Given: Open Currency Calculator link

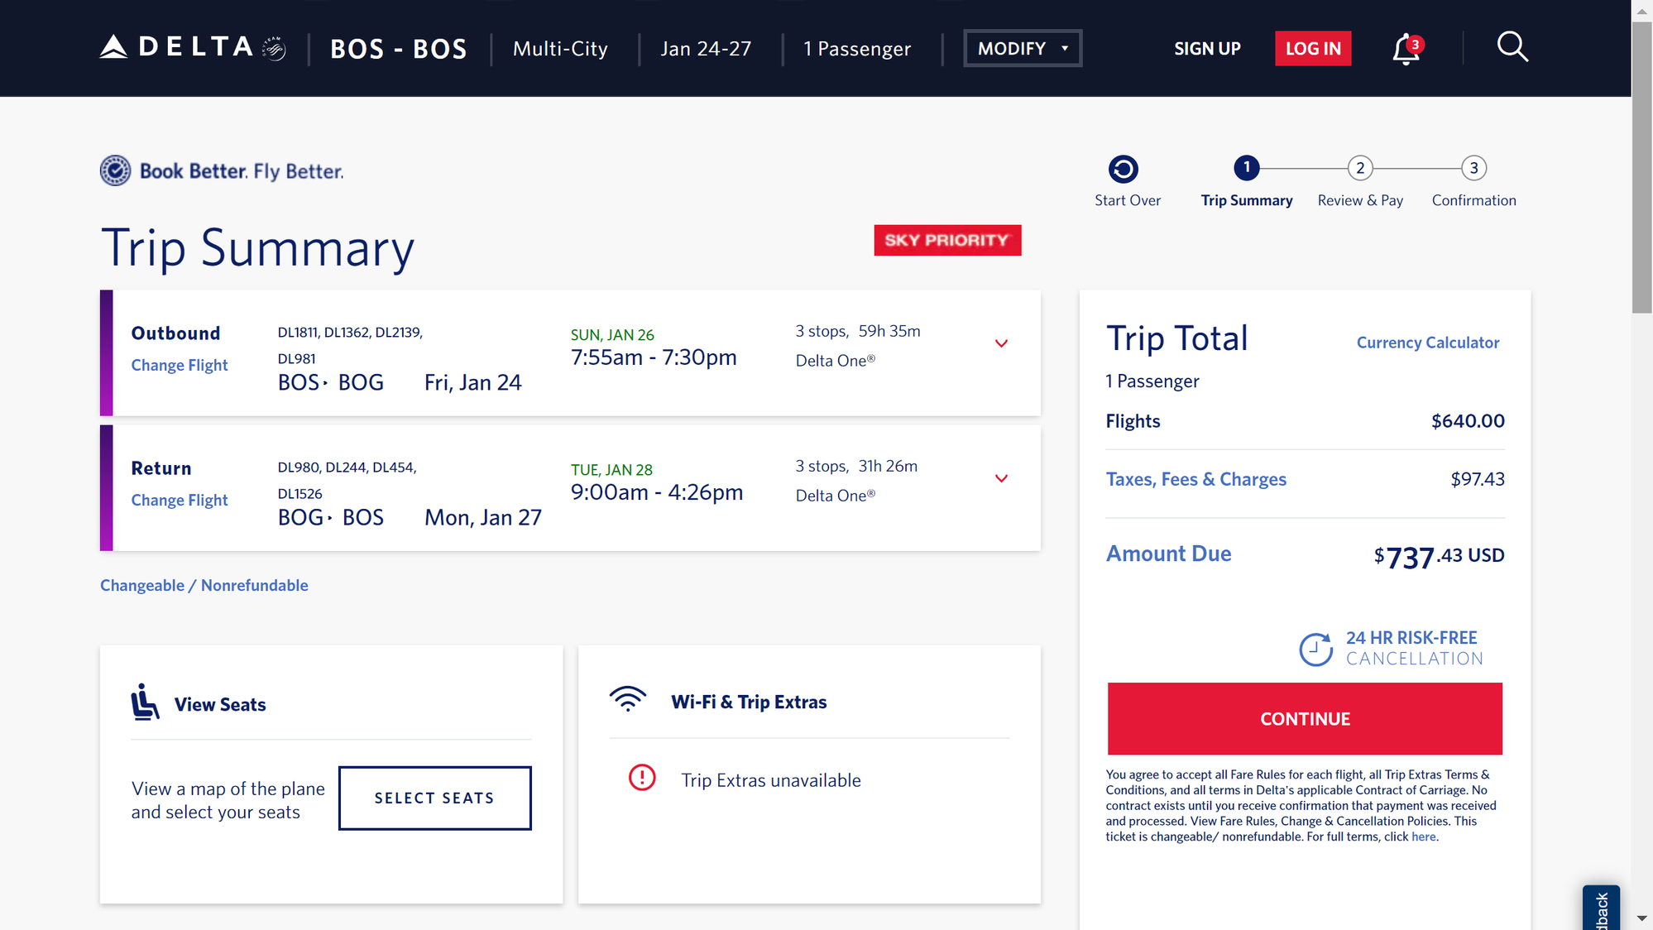Looking at the screenshot, I should pos(1427,343).
